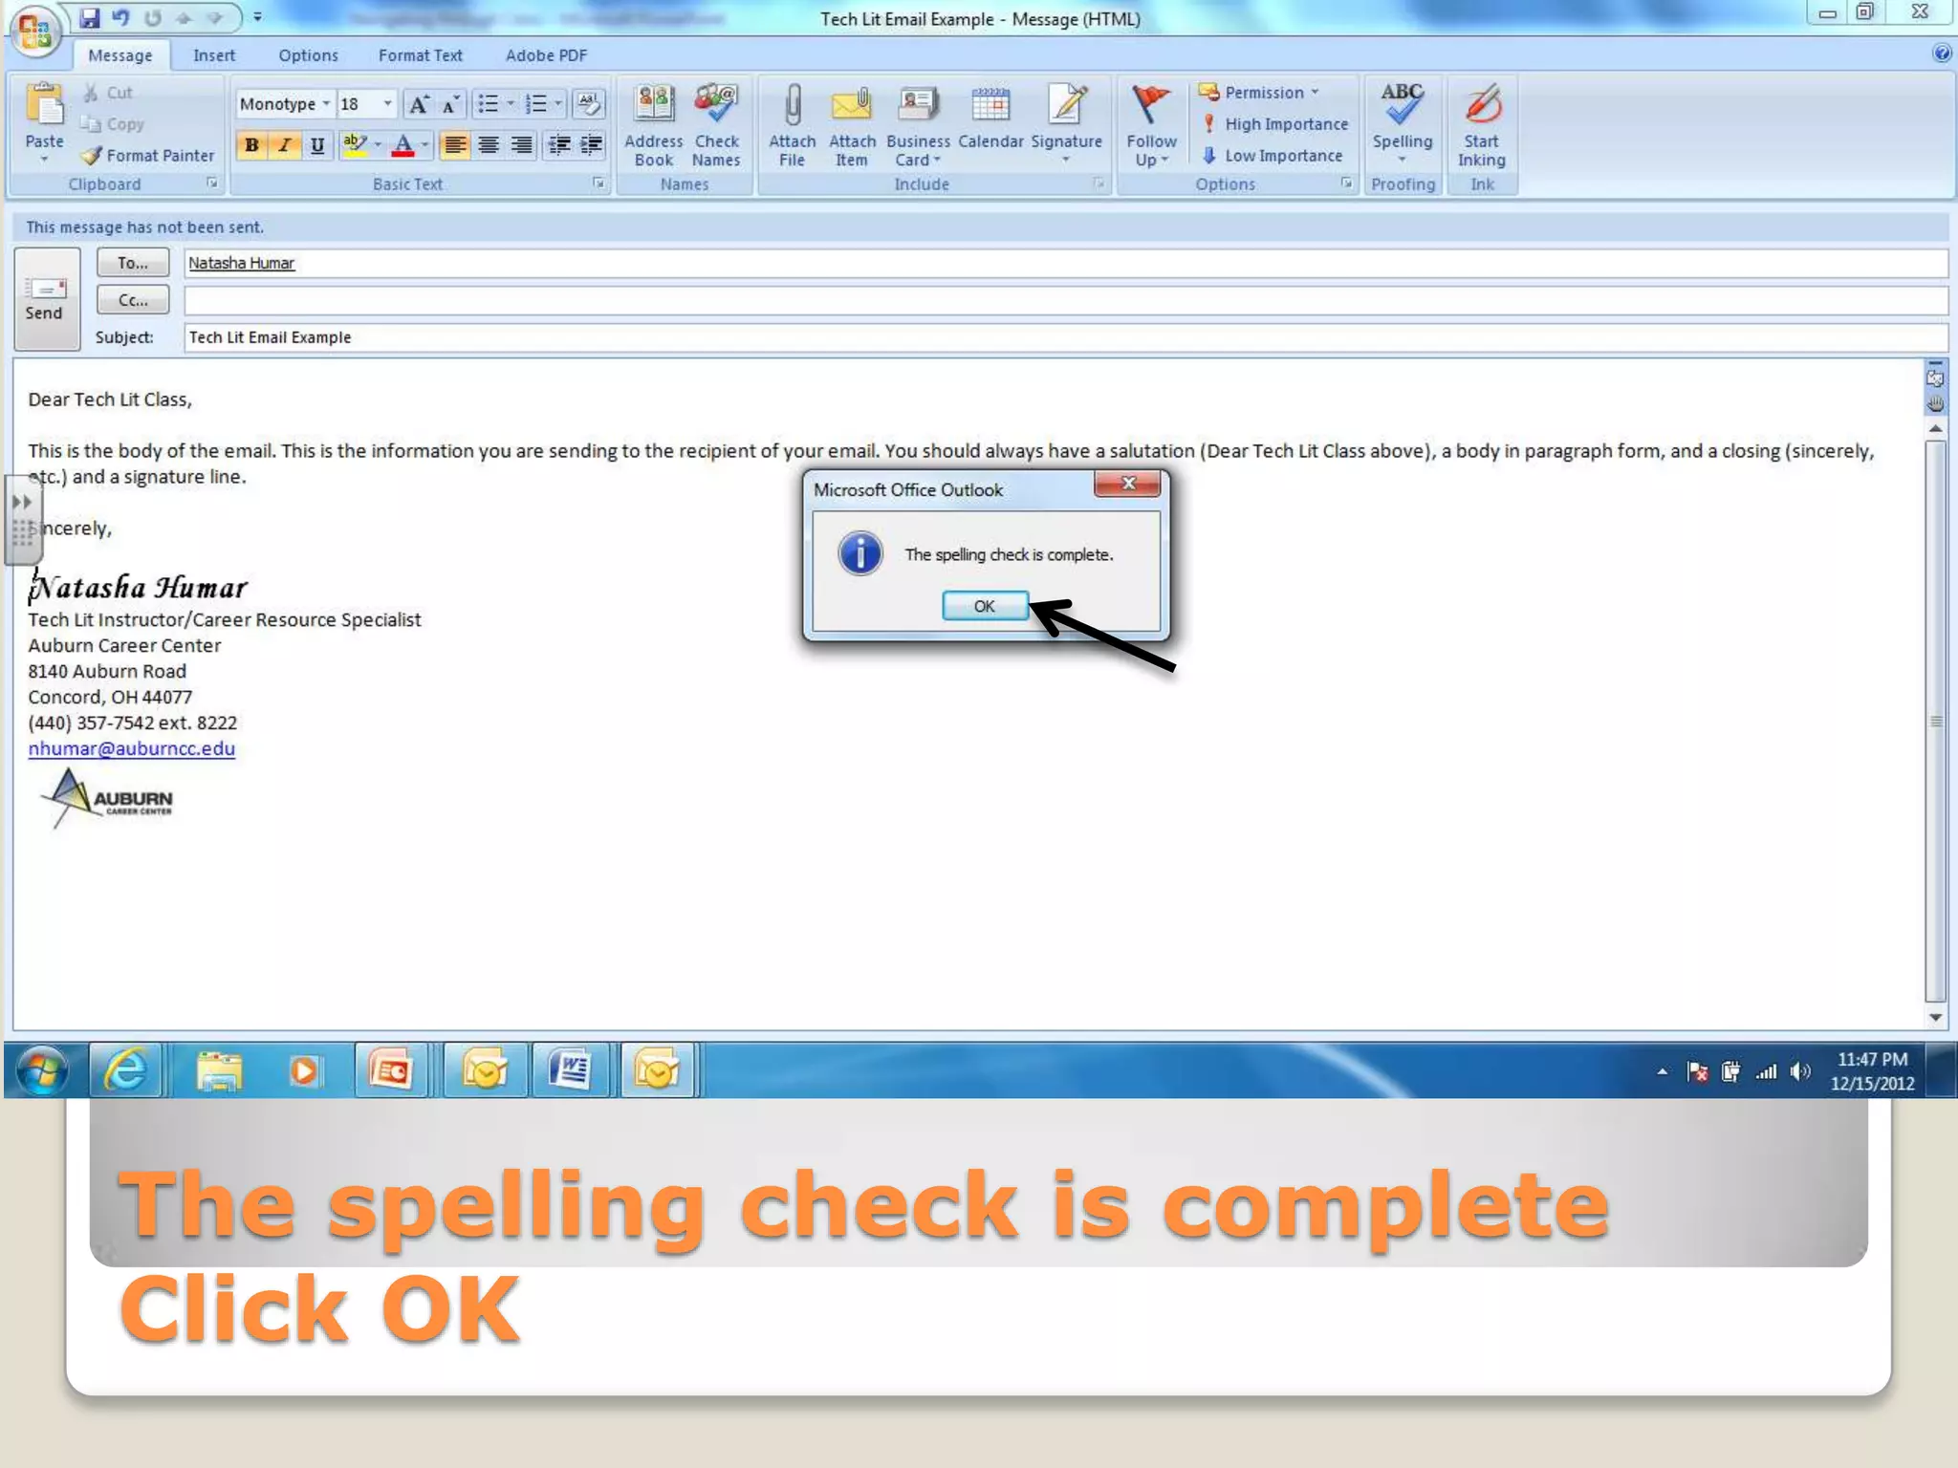
Task: Close the Microsoft Office Outlook dialog
Action: (1128, 484)
